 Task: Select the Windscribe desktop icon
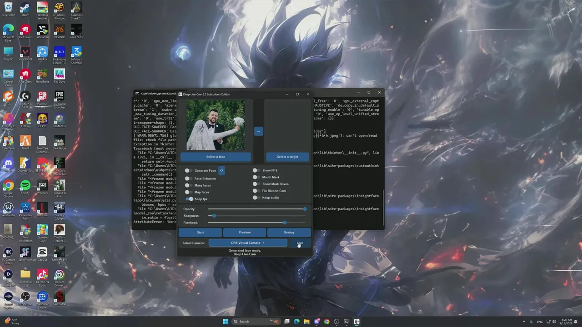coord(8,209)
